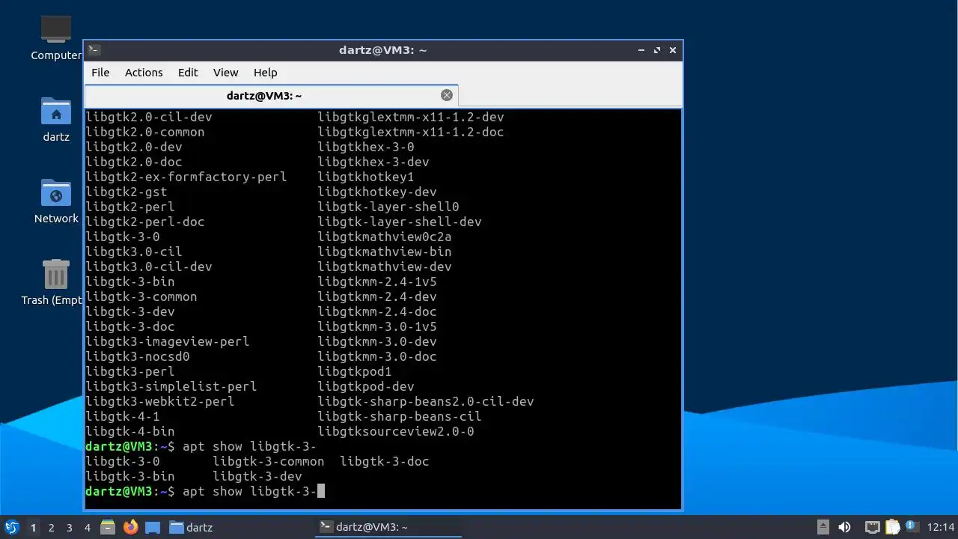The width and height of the screenshot is (958, 539).
Task: Launch the file manager from the panel quick launch
Action: pos(108,527)
